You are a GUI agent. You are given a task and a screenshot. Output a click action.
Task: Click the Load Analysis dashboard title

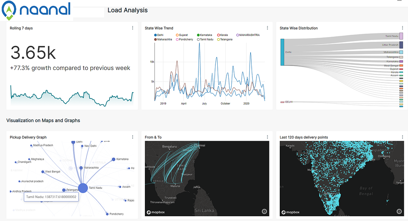coord(127,10)
